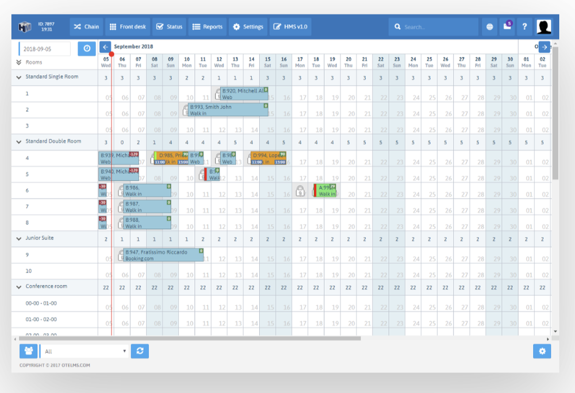
Task: Open booking B:987 Walk in
Action: coord(147,207)
